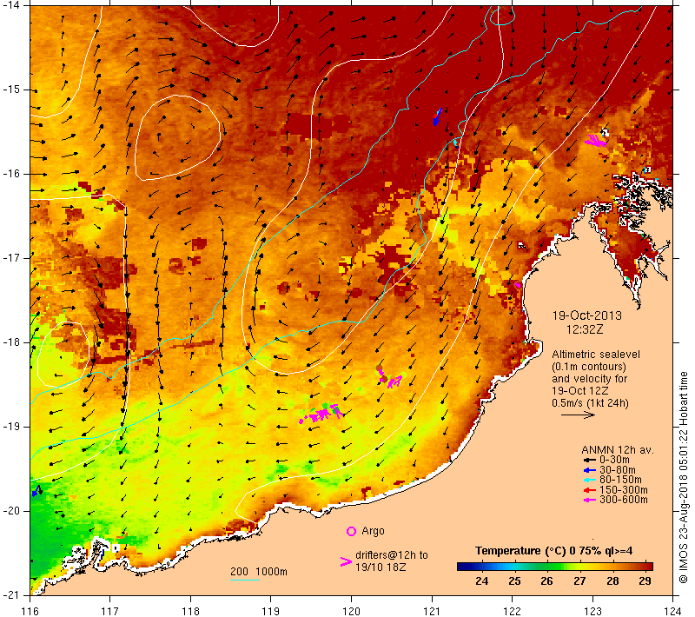Viewport: 695px width, 617px height.
Task: Click the blue 30-80m legend arrow
Action: click(x=590, y=470)
